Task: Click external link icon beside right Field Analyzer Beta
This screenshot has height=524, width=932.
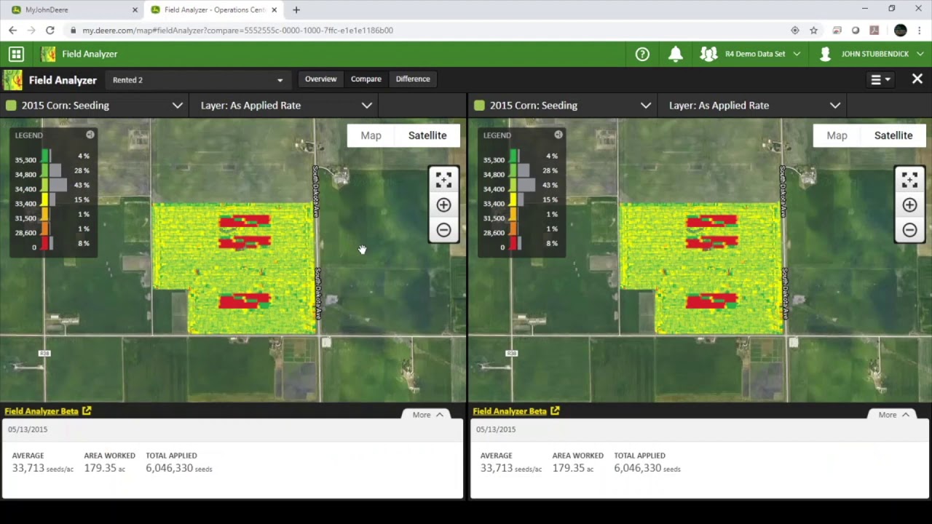Action: pyautogui.click(x=555, y=411)
